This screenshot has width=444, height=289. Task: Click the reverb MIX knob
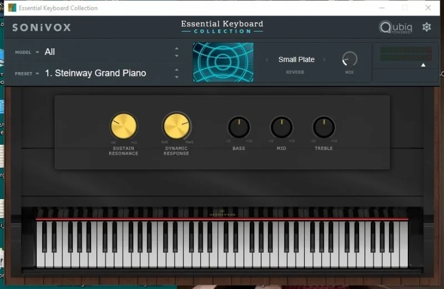[350, 59]
